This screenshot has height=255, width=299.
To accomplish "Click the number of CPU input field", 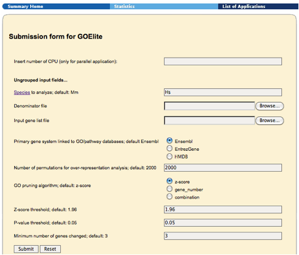I will (223, 61).
